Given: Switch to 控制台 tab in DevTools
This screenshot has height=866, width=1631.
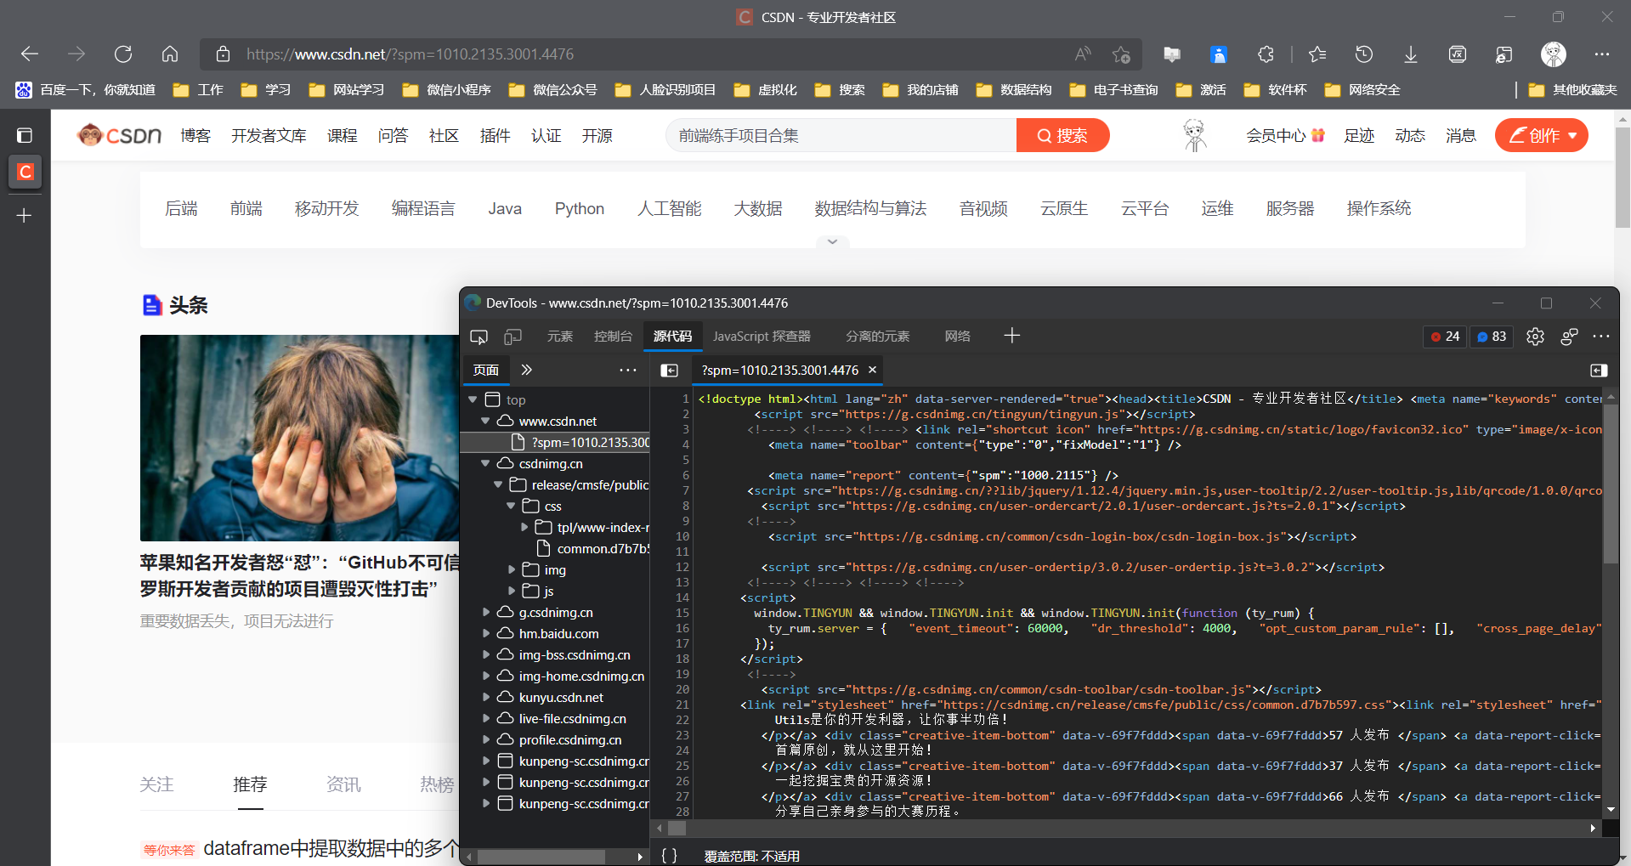Looking at the screenshot, I should (x=613, y=337).
